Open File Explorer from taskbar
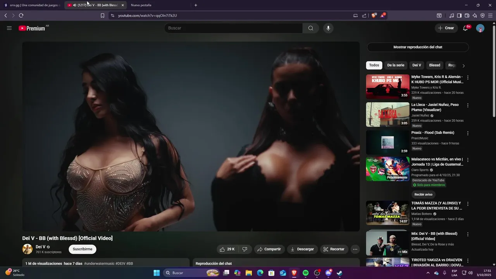The width and height of the screenshot is (496, 279). pos(249,273)
